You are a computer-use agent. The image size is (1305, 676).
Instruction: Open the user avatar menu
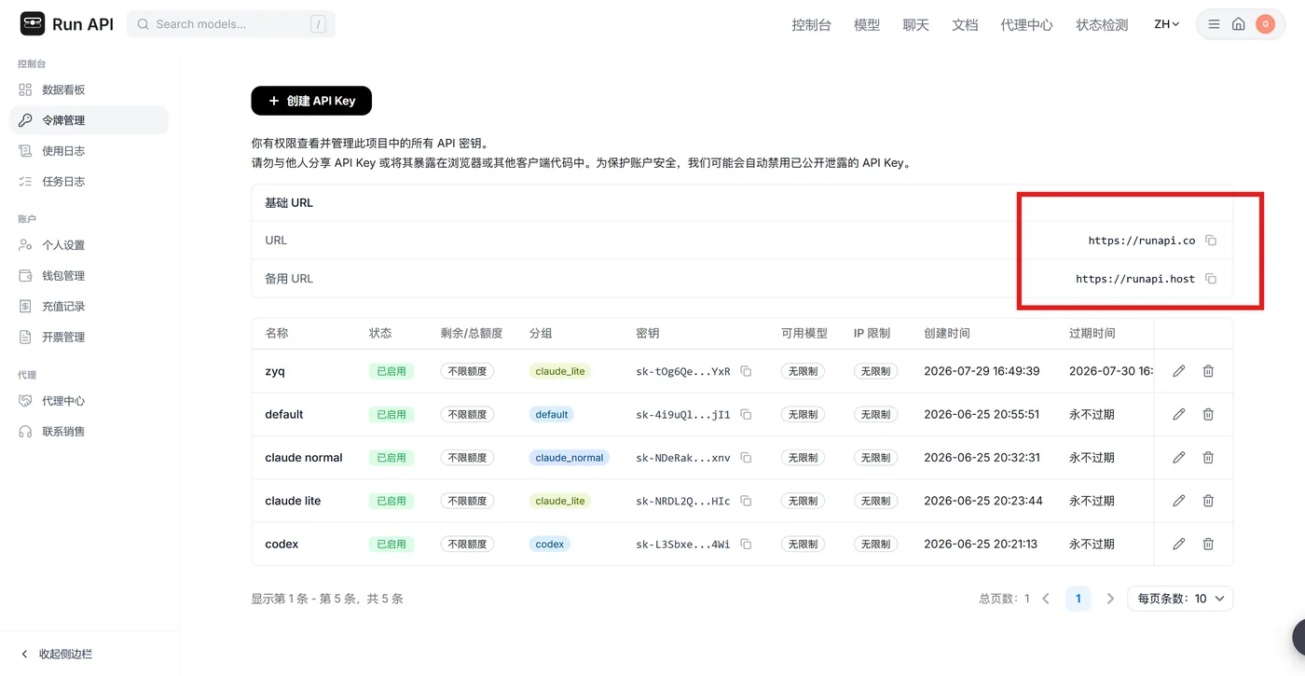pos(1265,24)
